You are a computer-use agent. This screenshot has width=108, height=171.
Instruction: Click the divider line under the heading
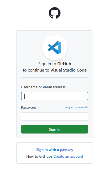[x=55, y=78]
